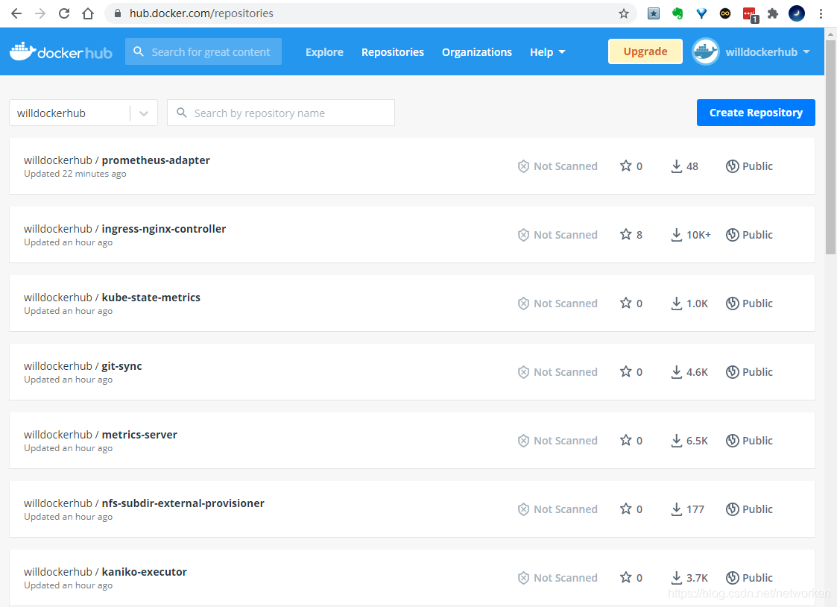Click the download icon for kube-state-metrics

click(x=676, y=303)
